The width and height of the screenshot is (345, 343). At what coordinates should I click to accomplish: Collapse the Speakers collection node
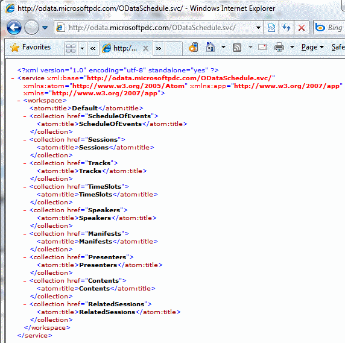(25, 210)
